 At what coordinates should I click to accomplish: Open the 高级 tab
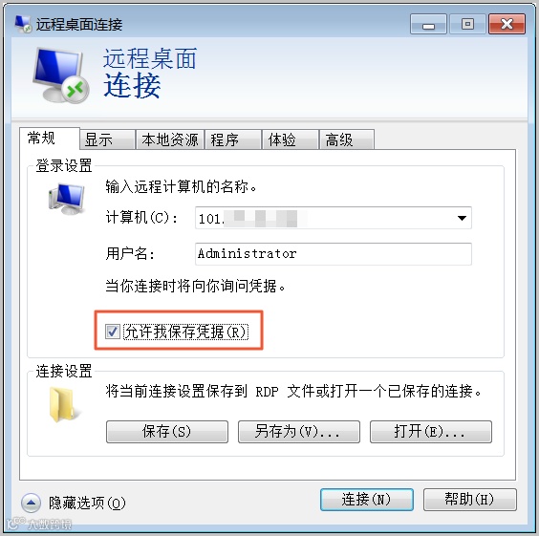coord(347,139)
